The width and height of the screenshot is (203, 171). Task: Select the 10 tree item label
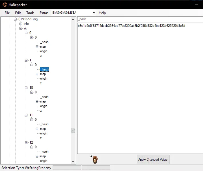(x=31, y=88)
